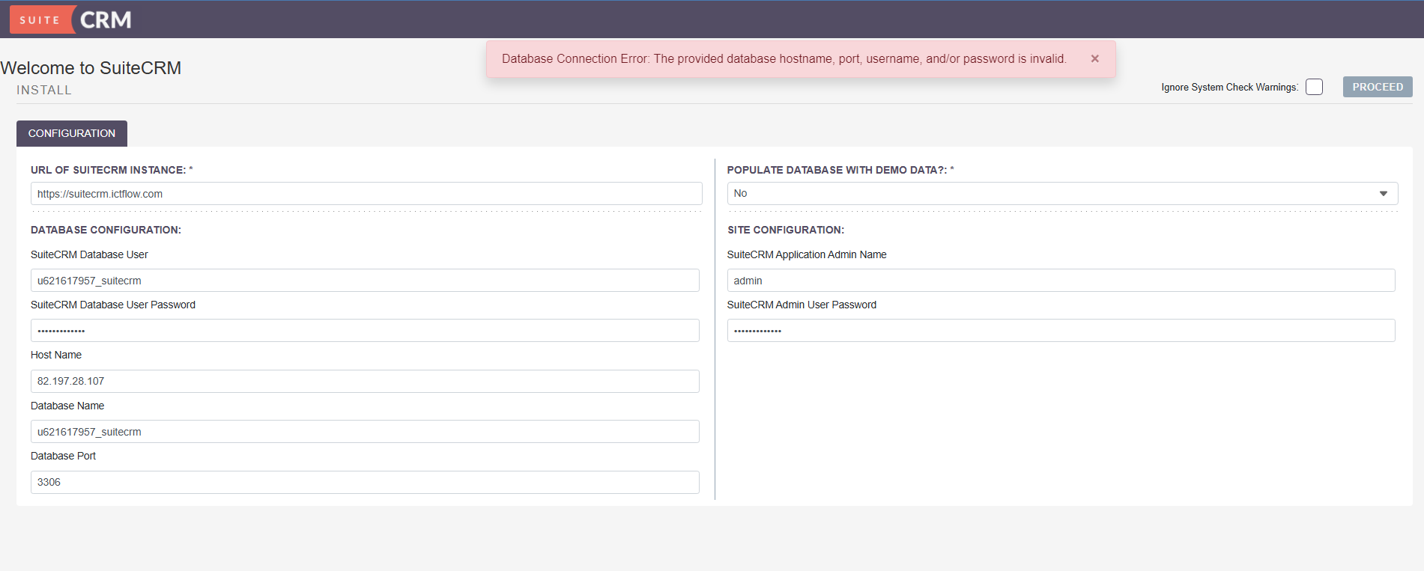This screenshot has width=1424, height=571.
Task: Click the Ignore System Check Warnings label
Action: pyautogui.click(x=1229, y=88)
